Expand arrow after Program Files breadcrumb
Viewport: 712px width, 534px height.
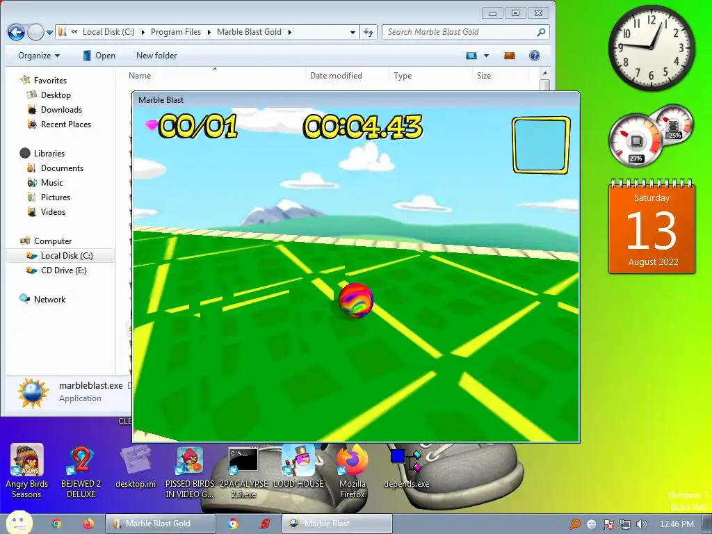209,32
